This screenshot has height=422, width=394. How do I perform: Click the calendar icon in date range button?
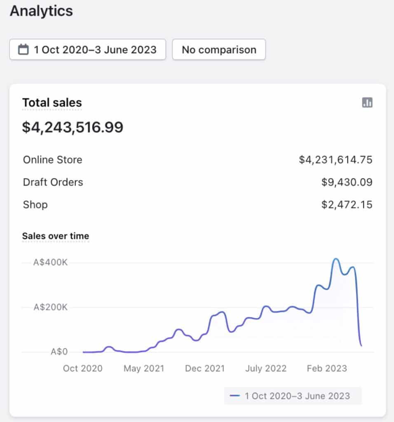click(24, 50)
